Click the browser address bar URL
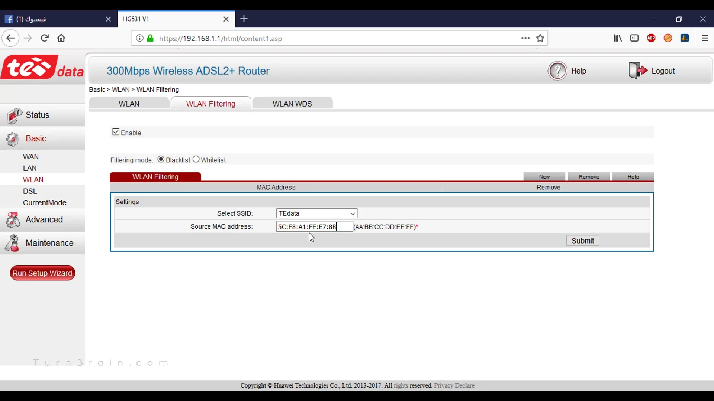 pos(221,38)
